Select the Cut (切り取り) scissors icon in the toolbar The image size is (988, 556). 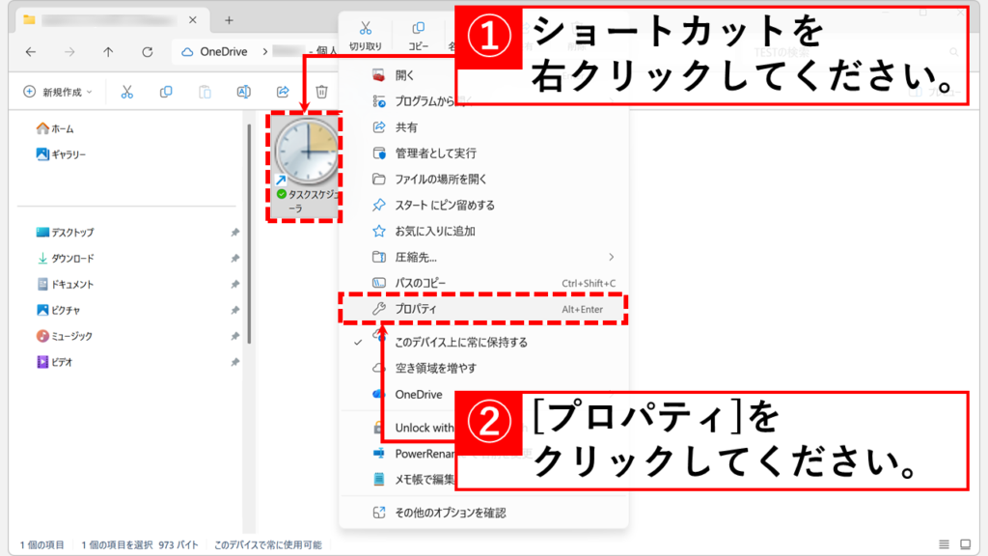coord(126,87)
